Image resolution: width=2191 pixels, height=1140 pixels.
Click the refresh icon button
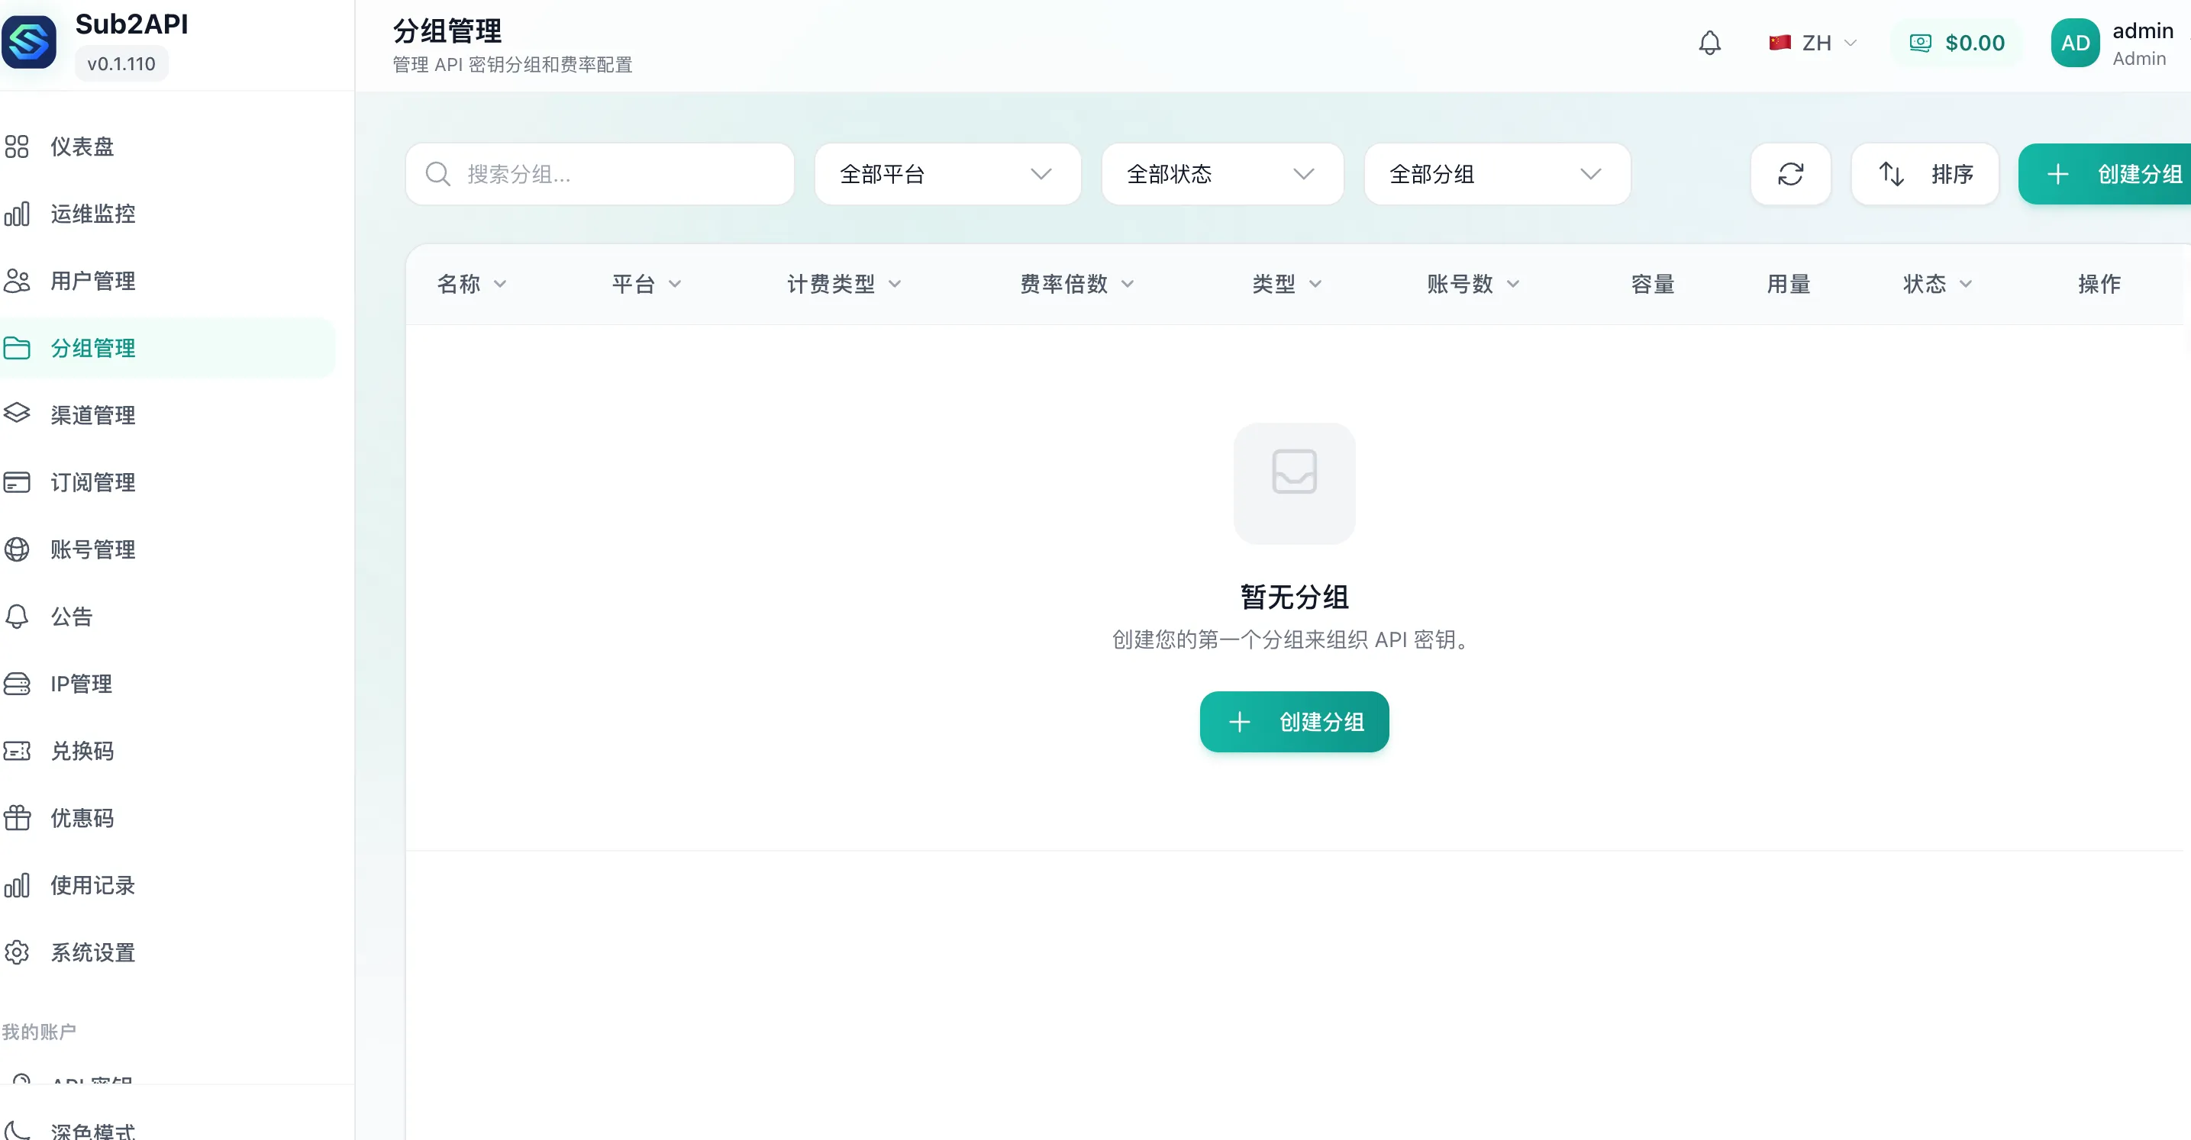tap(1790, 174)
